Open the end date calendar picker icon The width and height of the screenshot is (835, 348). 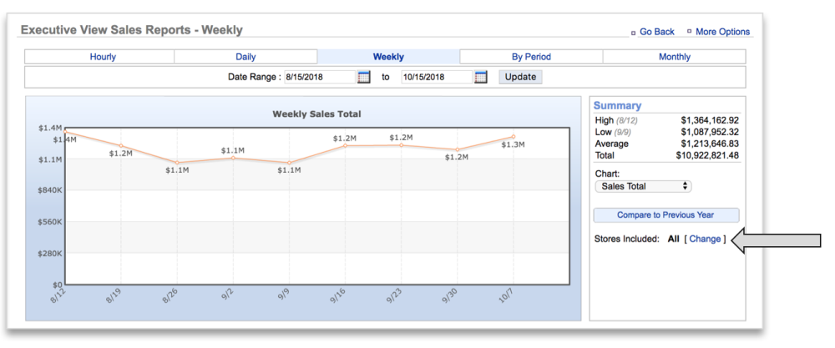tap(480, 77)
